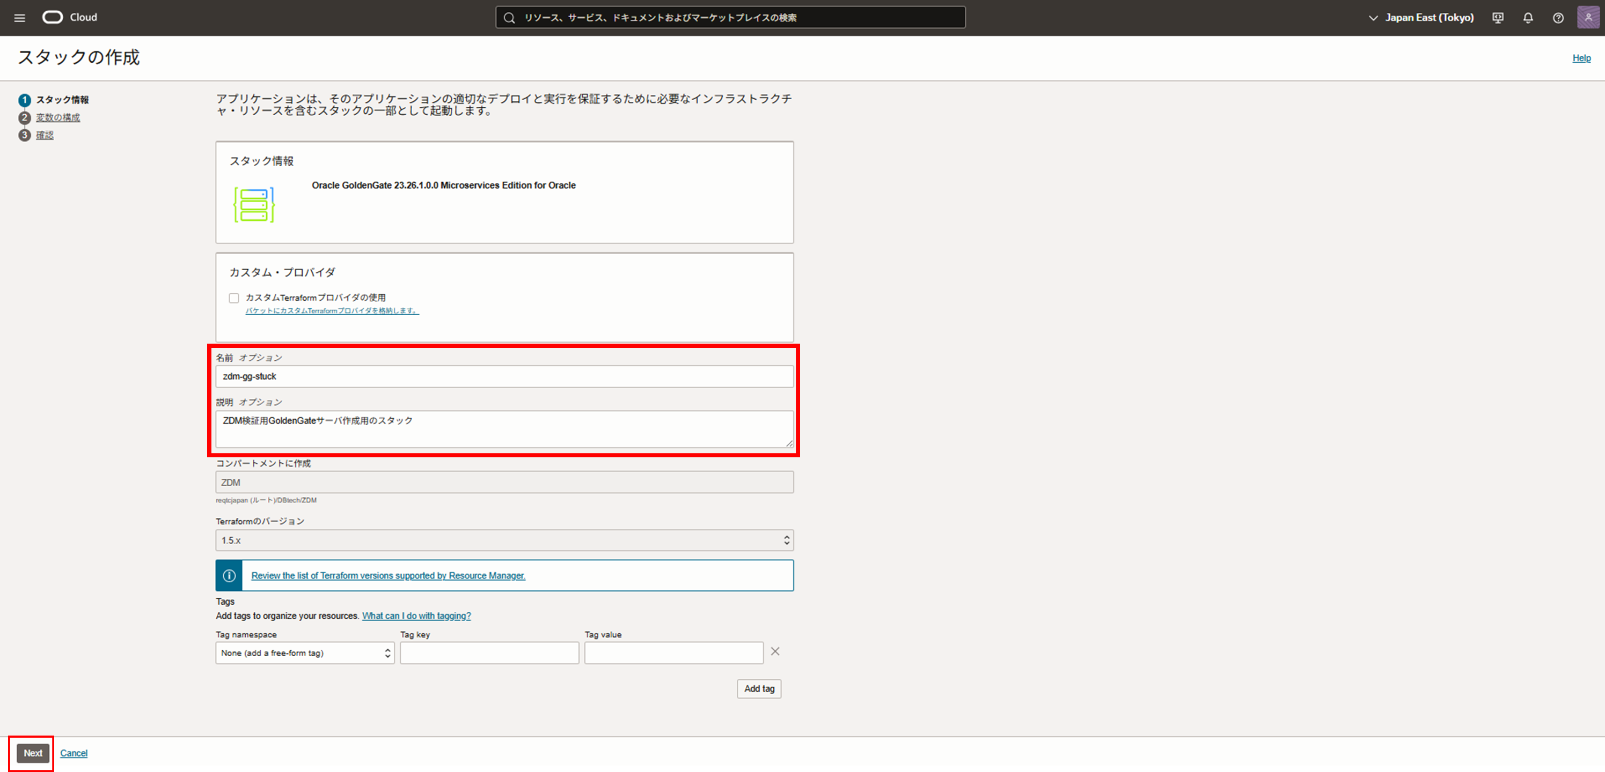Image resolution: width=1605 pixels, height=772 pixels.
Task: Open the Cloud Shell developer tools icon
Action: (1498, 18)
